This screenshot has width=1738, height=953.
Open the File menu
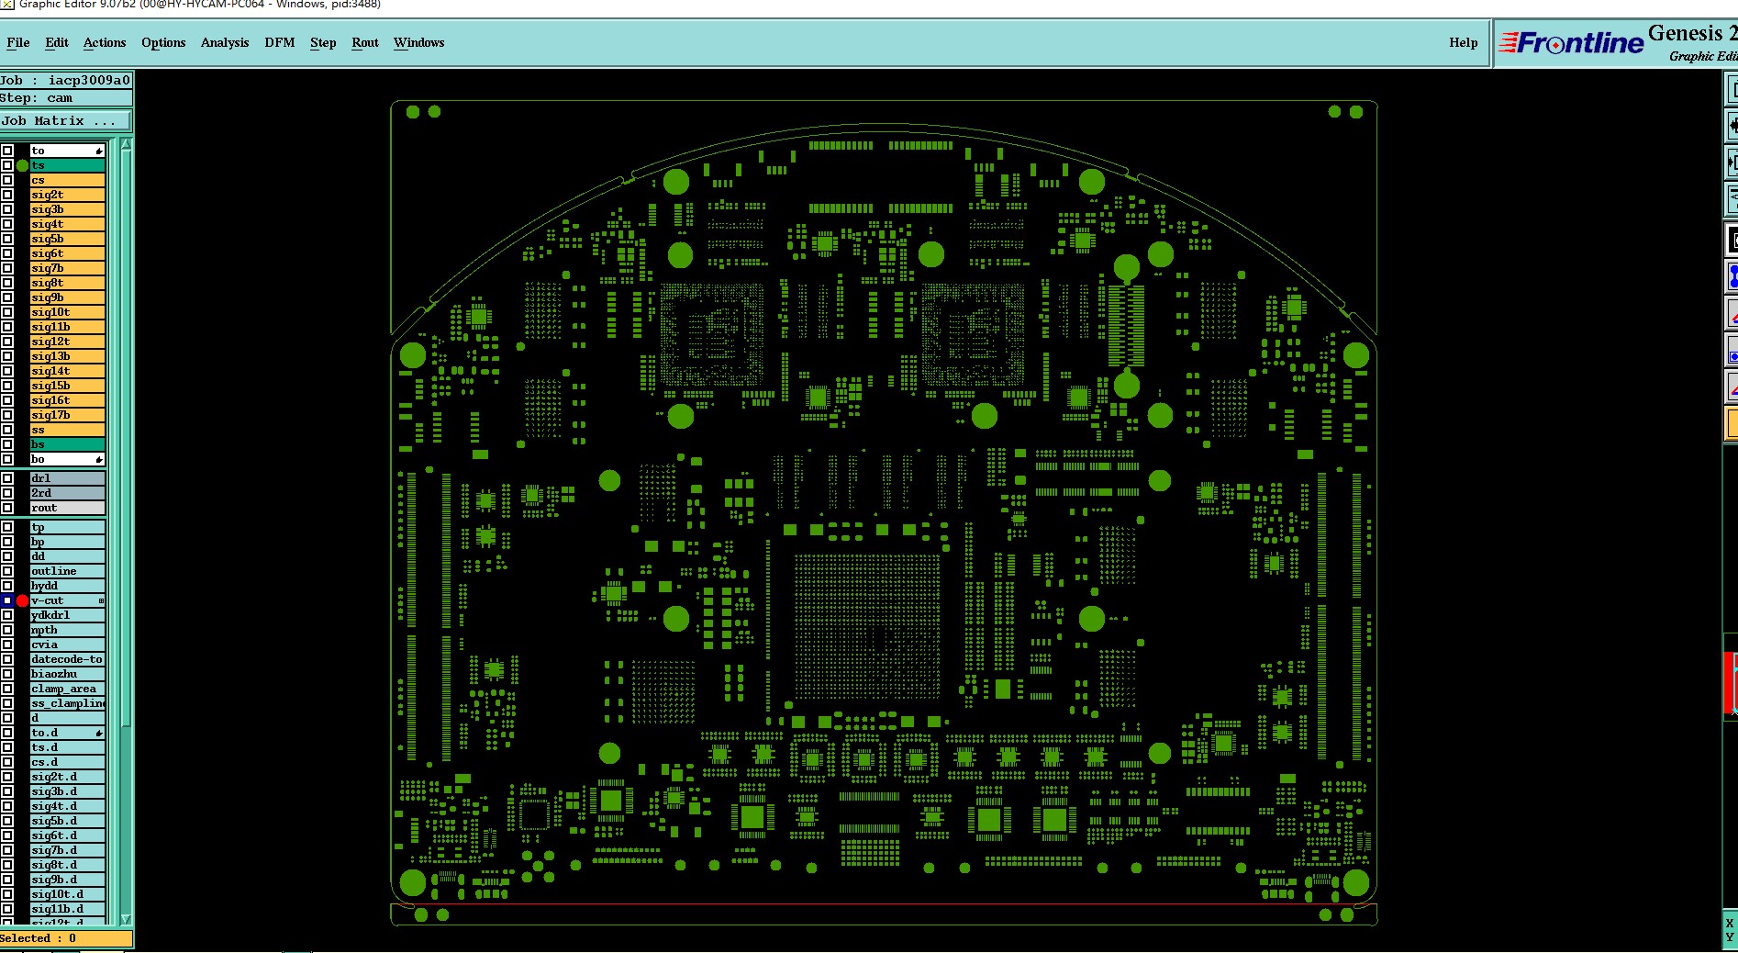coord(18,42)
